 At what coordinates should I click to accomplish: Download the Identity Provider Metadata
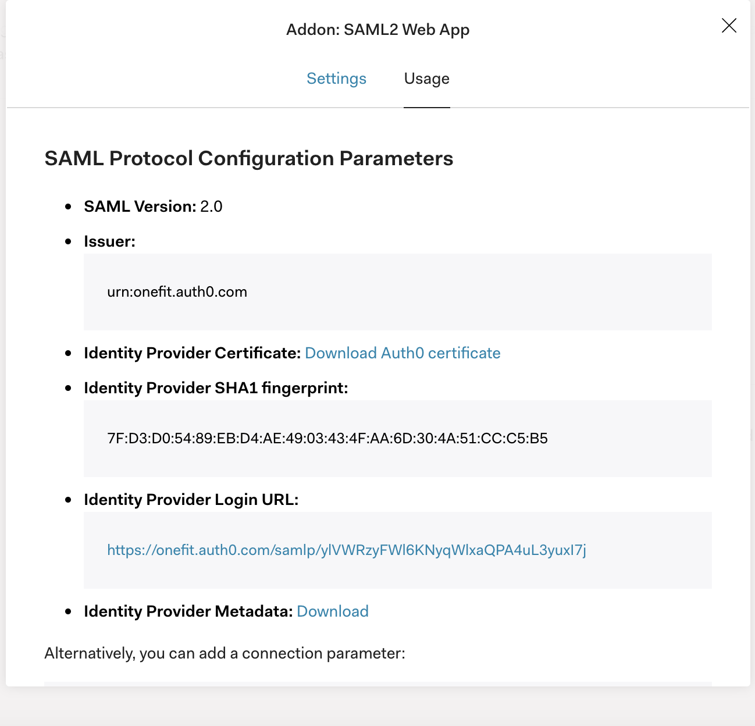[333, 611]
